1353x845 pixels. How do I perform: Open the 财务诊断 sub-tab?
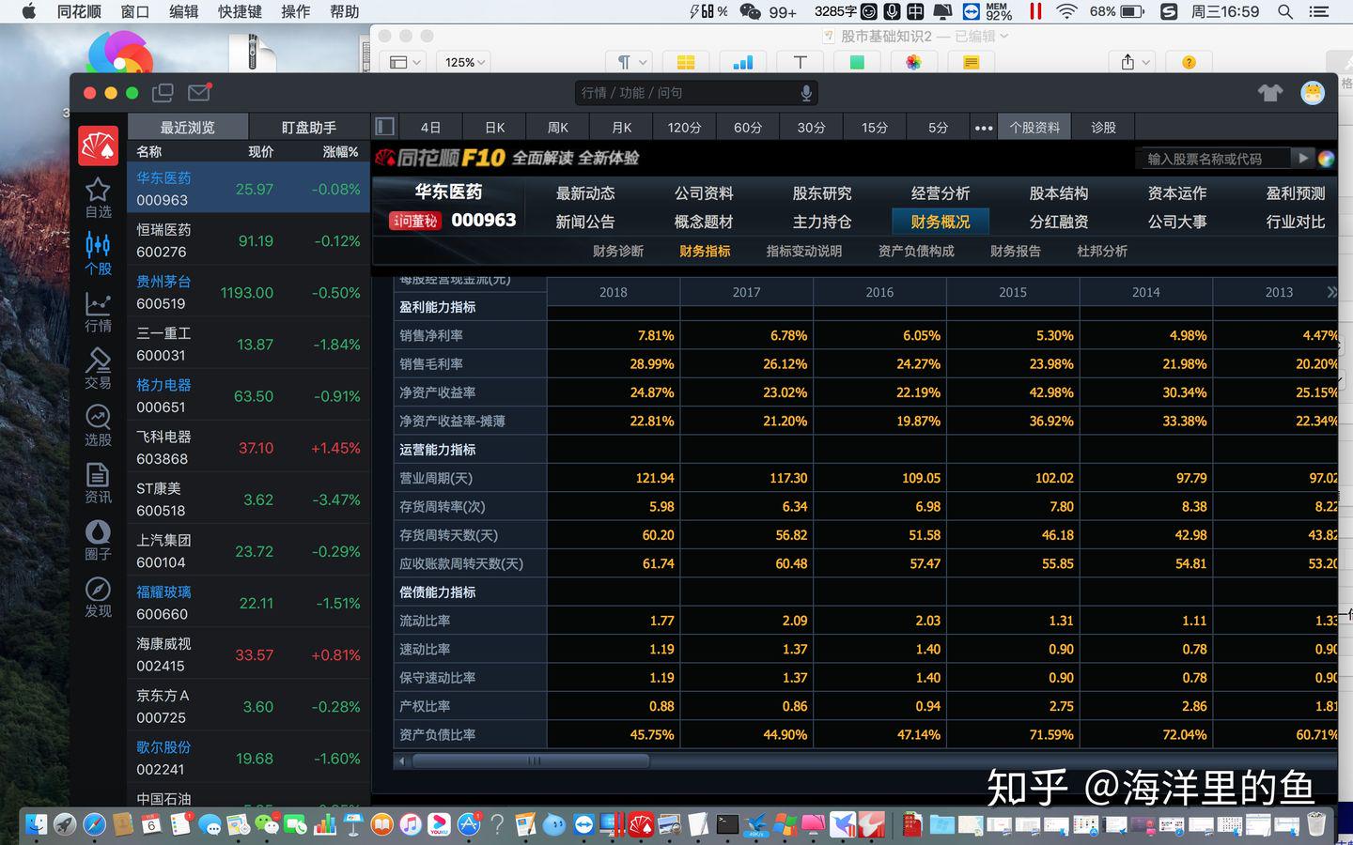618,251
